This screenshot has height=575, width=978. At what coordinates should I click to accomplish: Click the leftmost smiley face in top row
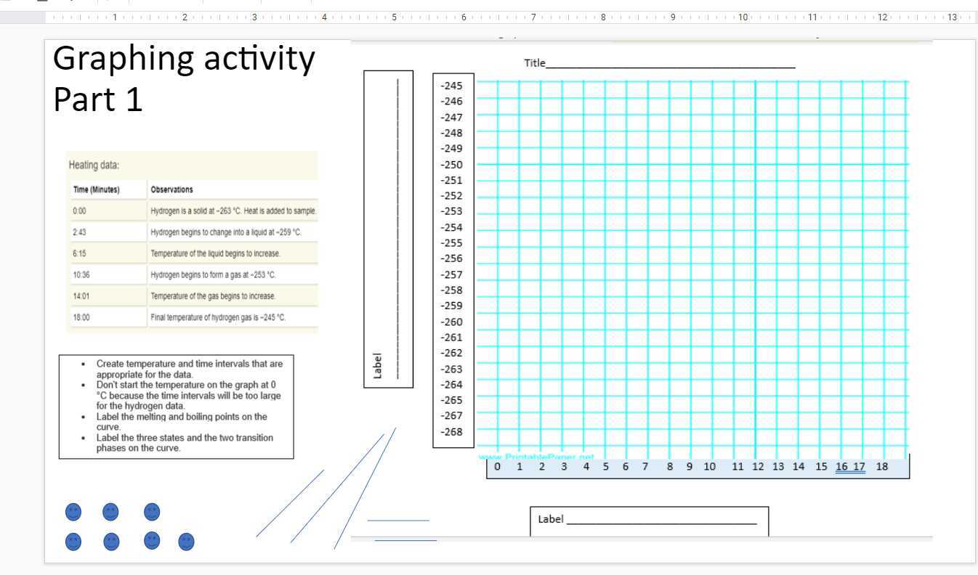click(x=73, y=512)
